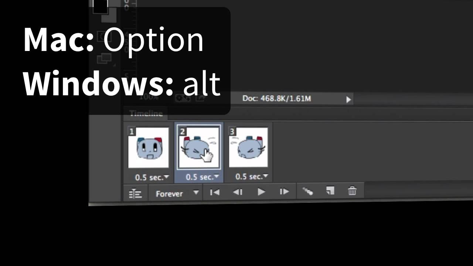The height and width of the screenshot is (266, 473).
Task: Go to previous frame
Action: pos(238,192)
